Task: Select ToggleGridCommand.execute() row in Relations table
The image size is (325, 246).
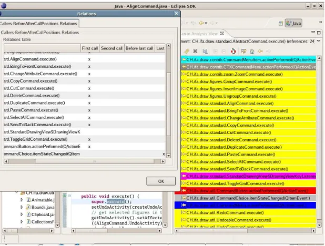Action: 85,139
